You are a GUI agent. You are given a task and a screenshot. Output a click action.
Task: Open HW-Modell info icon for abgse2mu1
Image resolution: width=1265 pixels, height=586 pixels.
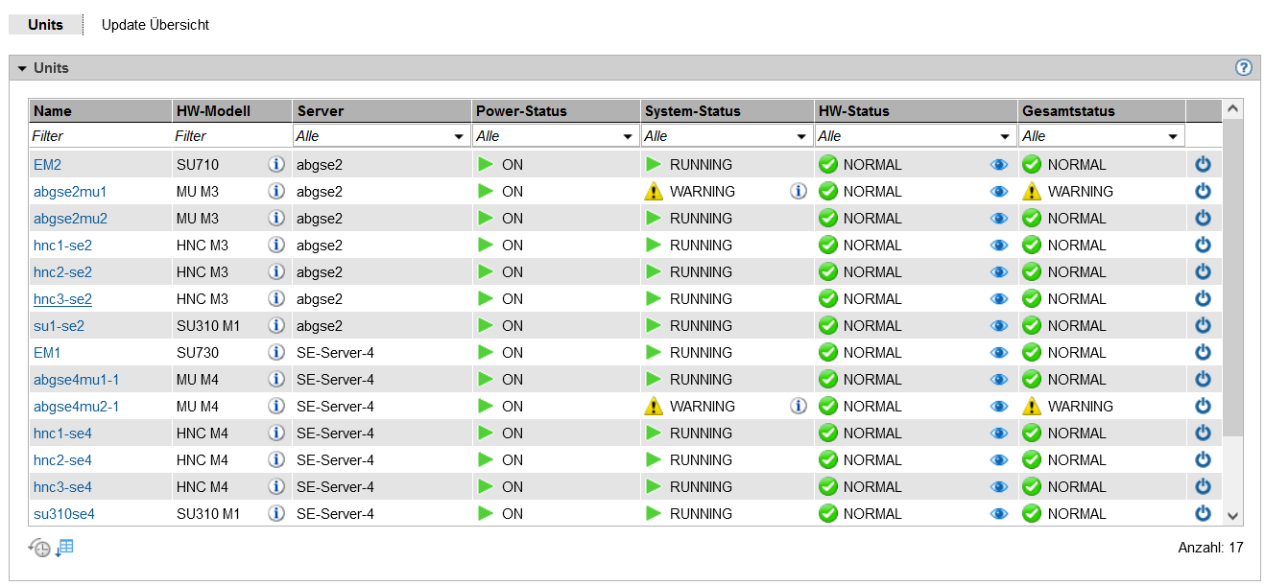(276, 191)
